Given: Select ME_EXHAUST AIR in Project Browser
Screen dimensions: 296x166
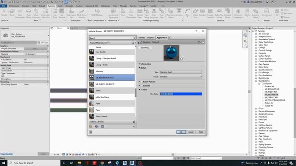Looking at the screenshot, I should pyautogui.click(x=272, y=89).
